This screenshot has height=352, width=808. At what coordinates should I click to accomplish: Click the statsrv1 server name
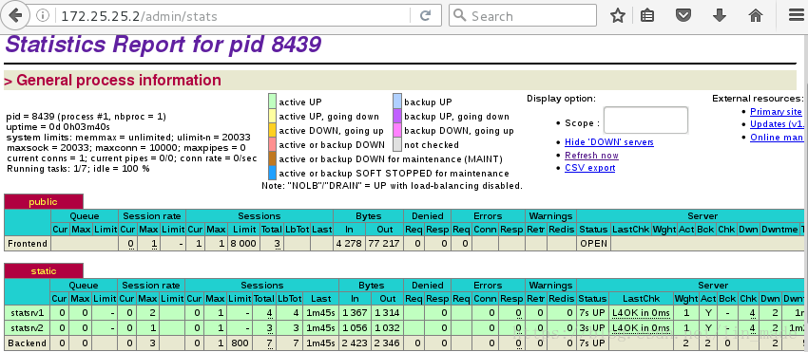(x=28, y=313)
